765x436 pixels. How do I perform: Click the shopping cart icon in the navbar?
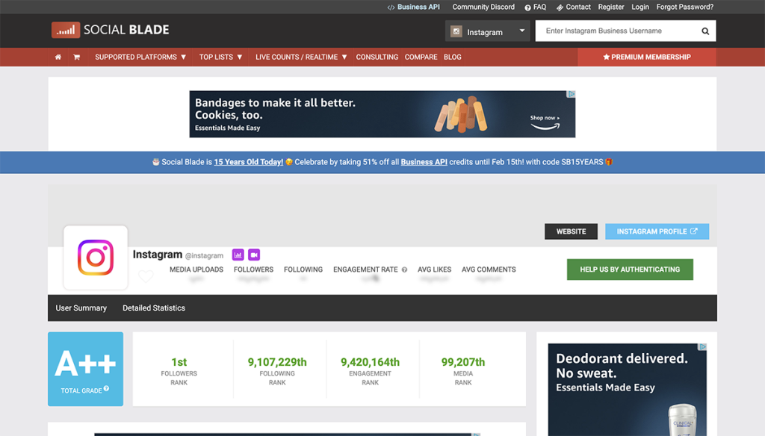[76, 57]
